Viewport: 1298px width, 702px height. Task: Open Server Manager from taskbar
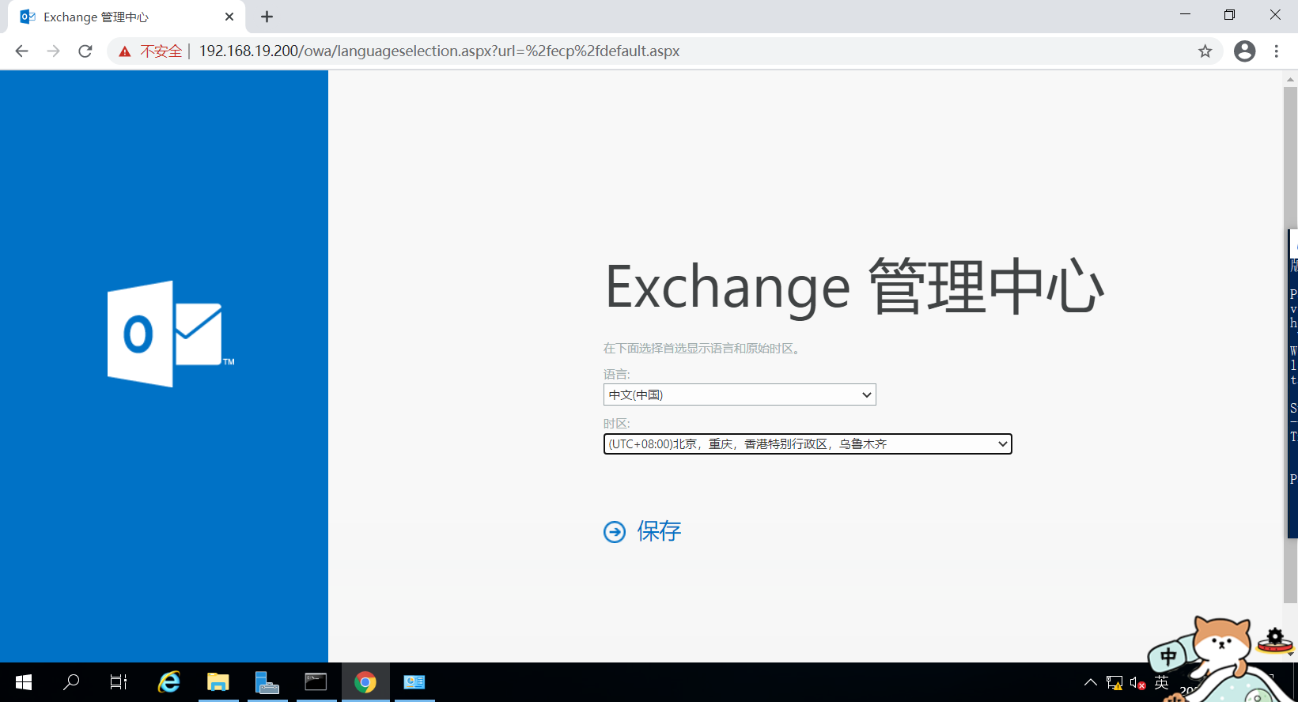coord(267,682)
